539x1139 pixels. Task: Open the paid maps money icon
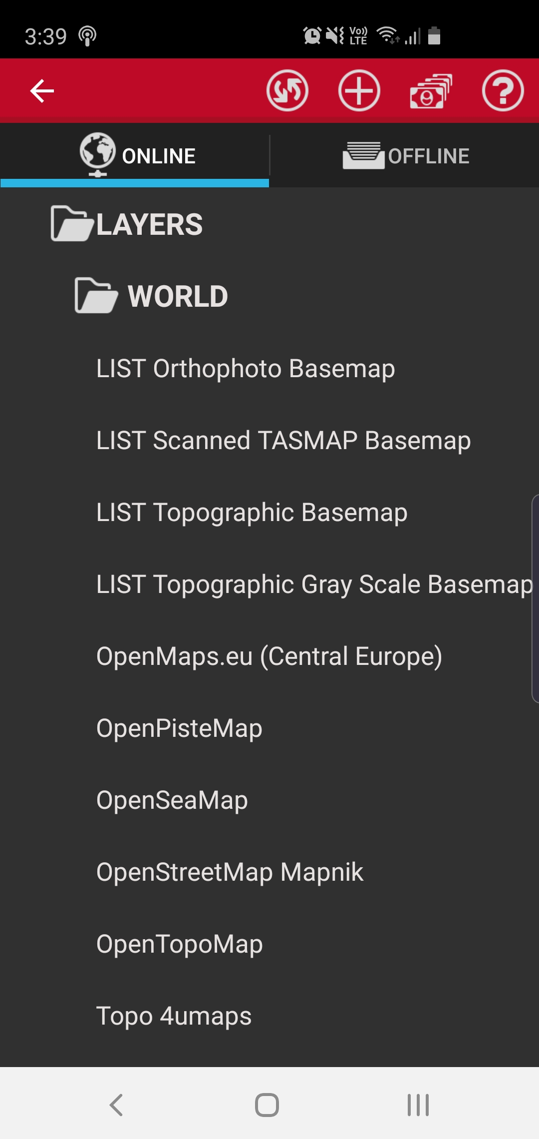tap(431, 91)
